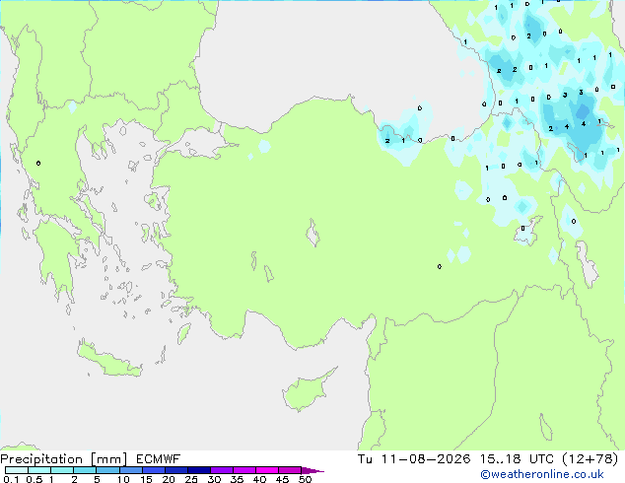Pick the 1–2 mm legend swatch

click(62, 470)
